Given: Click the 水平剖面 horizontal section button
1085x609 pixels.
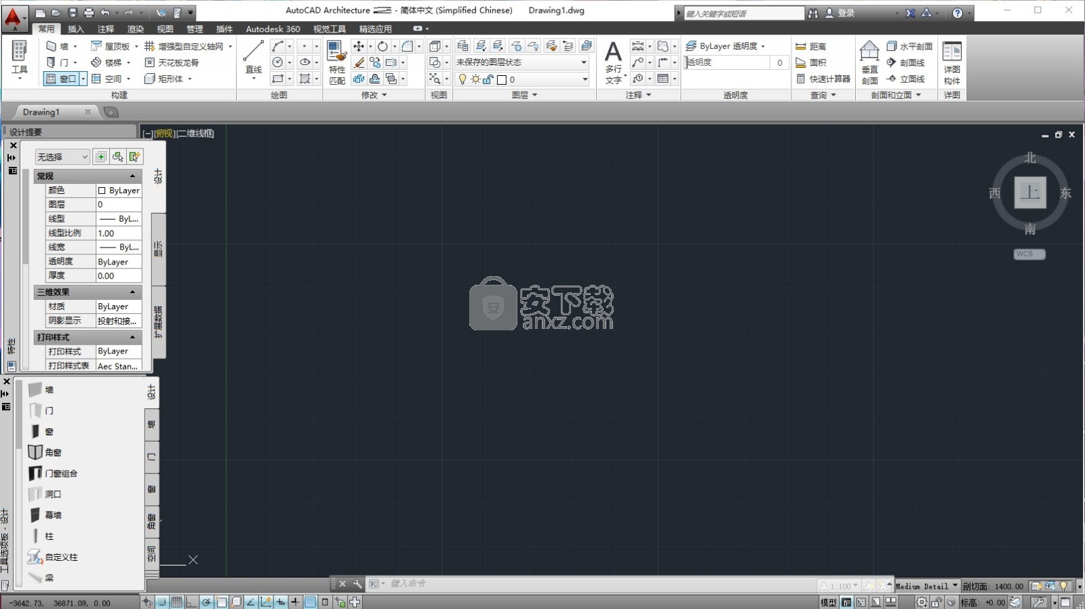Looking at the screenshot, I should (x=909, y=46).
